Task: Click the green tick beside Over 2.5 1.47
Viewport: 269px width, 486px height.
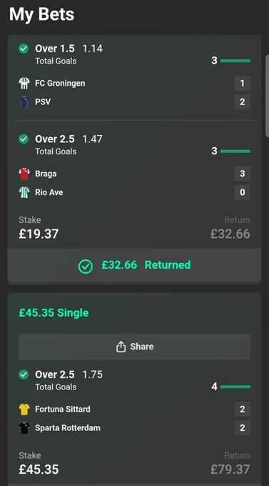Action: point(24,139)
